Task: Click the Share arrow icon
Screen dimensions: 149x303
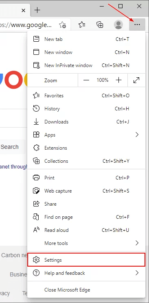Action: (x=36, y=204)
